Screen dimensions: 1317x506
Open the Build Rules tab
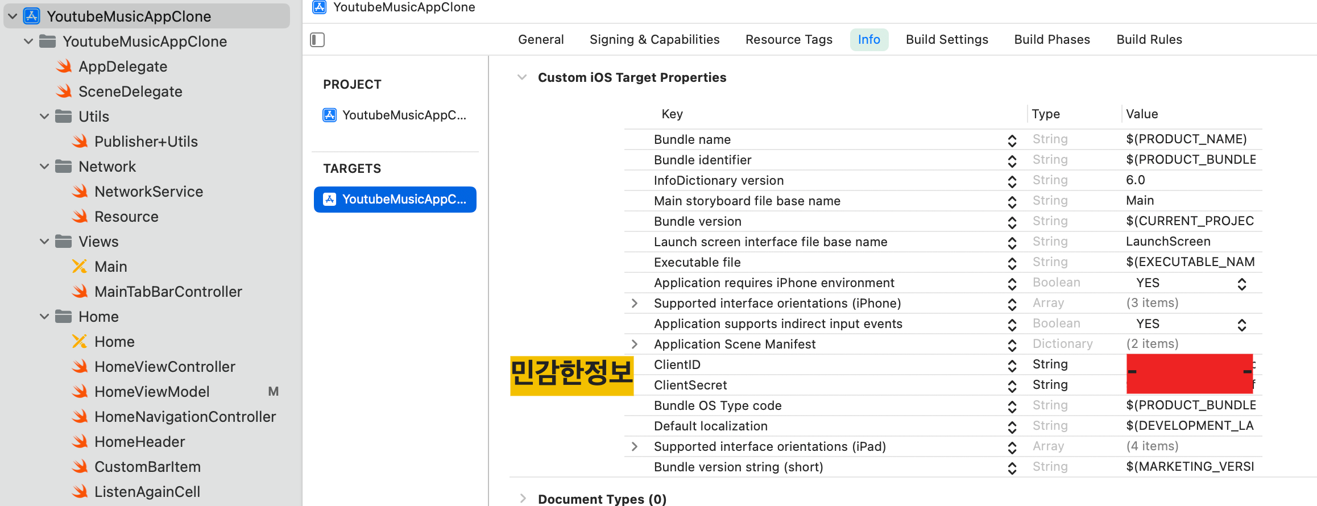pyautogui.click(x=1149, y=40)
